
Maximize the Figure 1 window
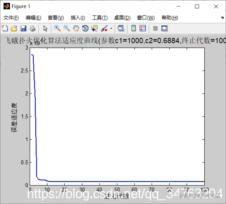pos(197,6)
